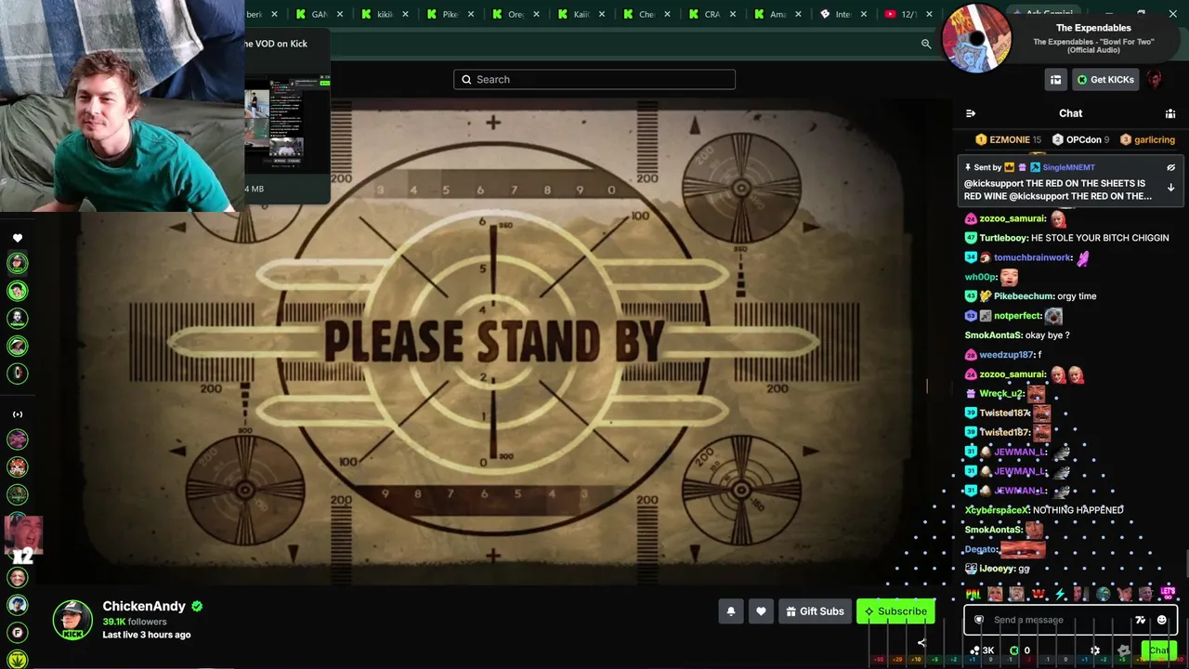The height and width of the screenshot is (669, 1189).
Task: Click username weedzup187 in chat
Action: click(1006, 355)
